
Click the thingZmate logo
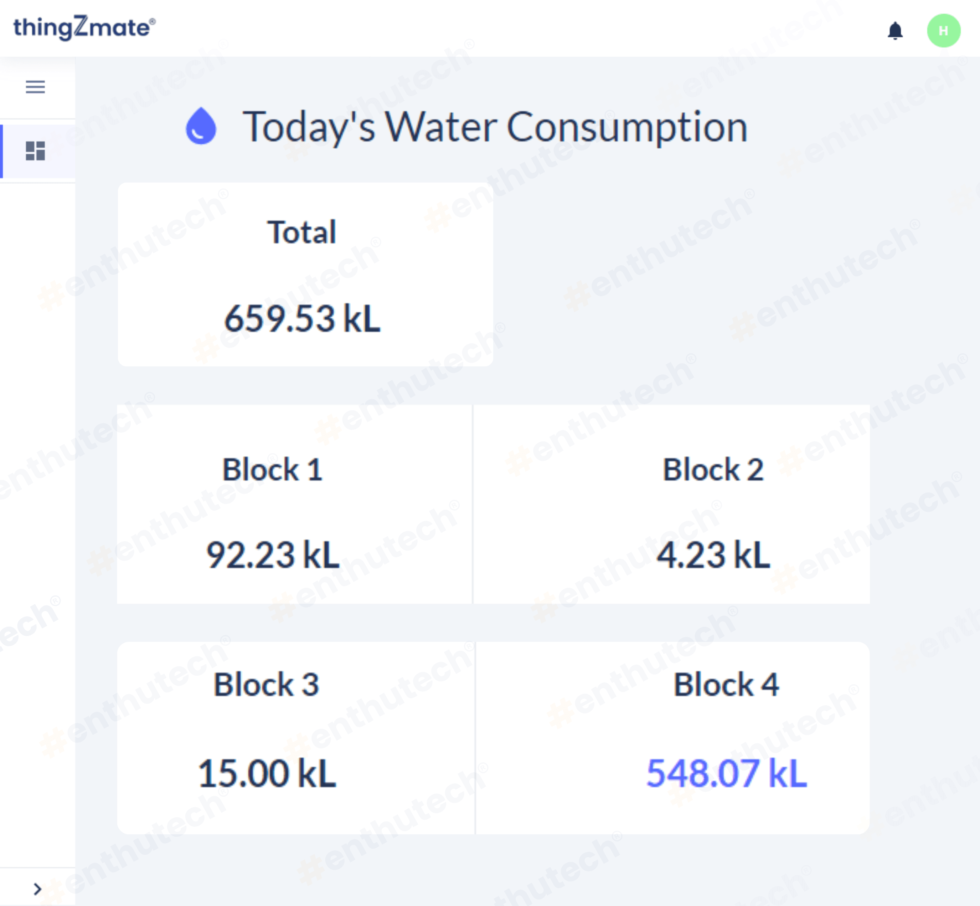(x=81, y=27)
